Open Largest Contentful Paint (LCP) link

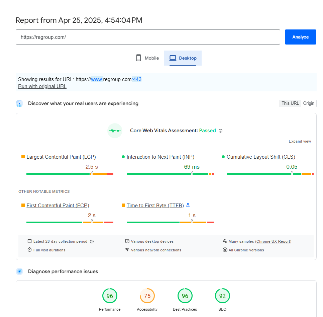61,157
